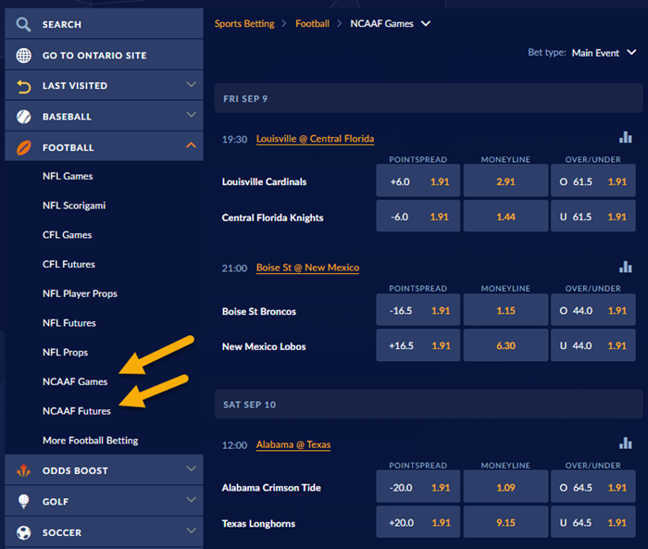The height and width of the screenshot is (549, 648).
Task: Click the Last Visited return arrow icon
Action: click(23, 86)
